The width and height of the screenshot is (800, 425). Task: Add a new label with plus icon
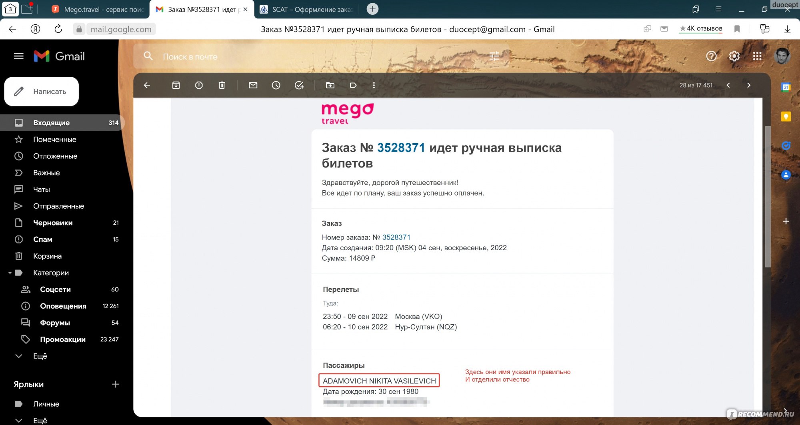116,384
